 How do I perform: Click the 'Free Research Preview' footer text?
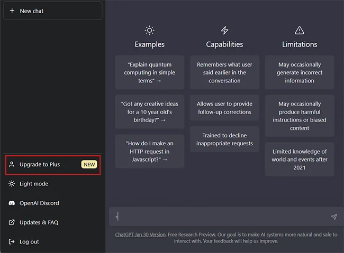192,235
